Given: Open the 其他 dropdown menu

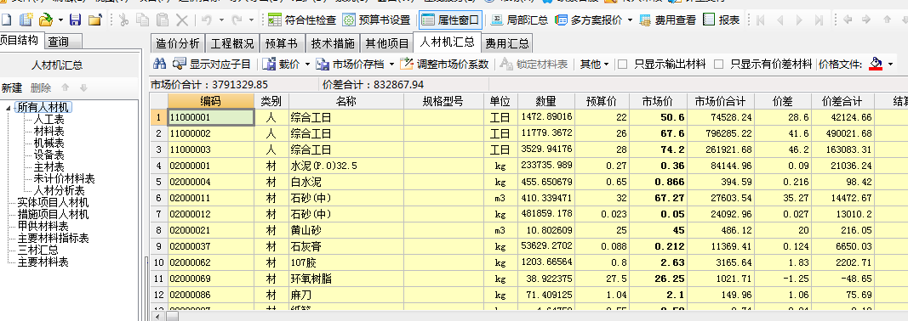Looking at the screenshot, I should pos(594,65).
